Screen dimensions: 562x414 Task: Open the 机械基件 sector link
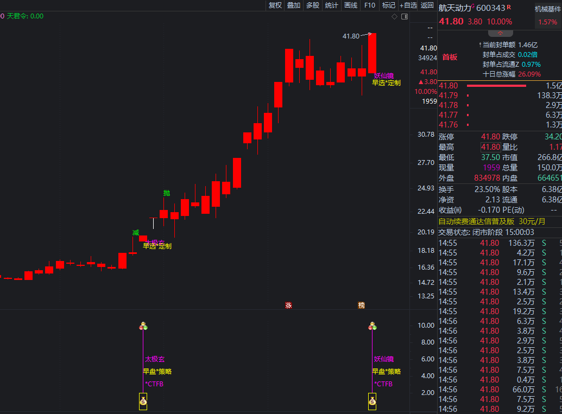(547, 9)
